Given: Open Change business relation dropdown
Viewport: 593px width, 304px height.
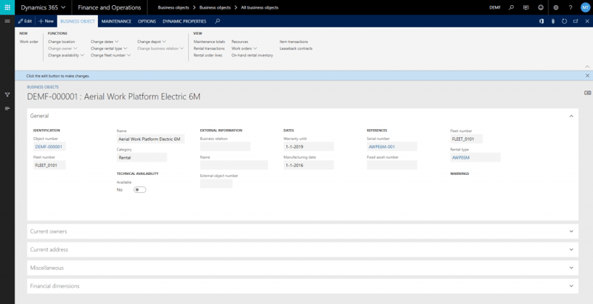Looking at the screenshot, I should tap(160, 48).
